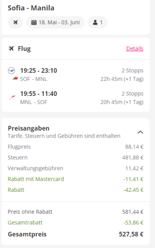
Task: Click the Preisangaben heading
Action: [x=29, y=128]
